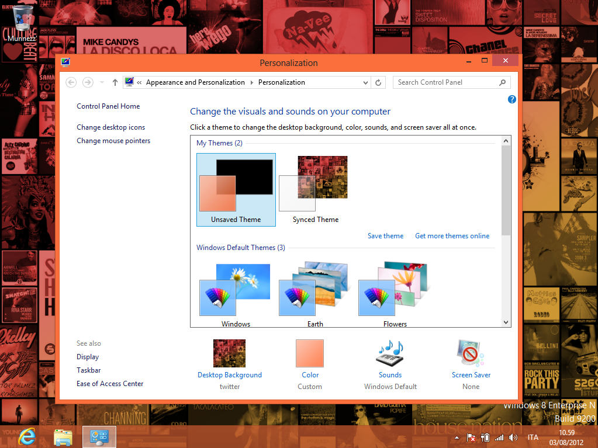Open Help with the blue question mark
This screenshot has width=598, height=448.
[x=512, y=99]
